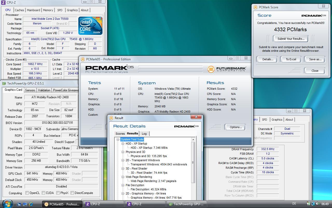Click the CPU-Z processor Name field
Viewport: 332px width, 208px height.
click(x=50, y=19)
